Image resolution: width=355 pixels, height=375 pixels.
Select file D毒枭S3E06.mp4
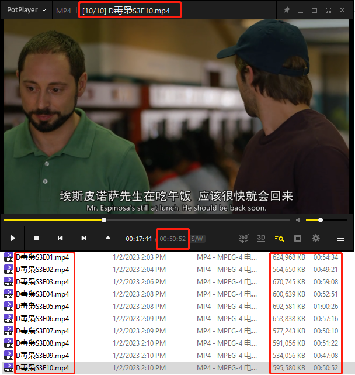[43, 319]
